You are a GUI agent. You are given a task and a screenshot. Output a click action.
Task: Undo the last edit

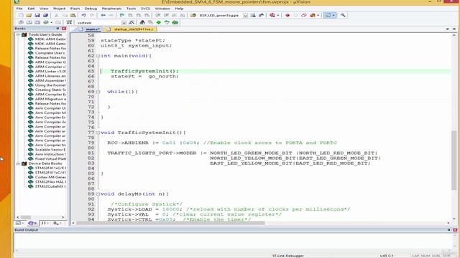83,15
